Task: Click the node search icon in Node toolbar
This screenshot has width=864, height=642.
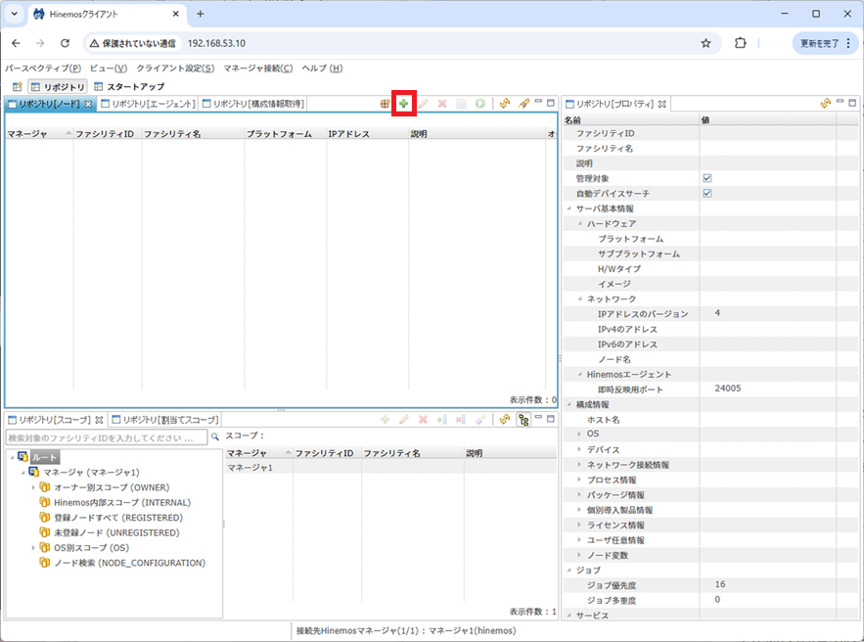Action: (385, 103)
